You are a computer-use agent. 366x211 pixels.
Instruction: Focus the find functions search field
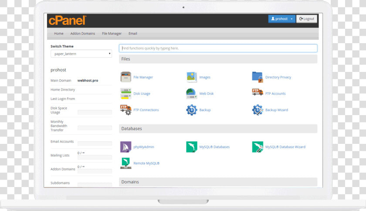coord(218,48)
